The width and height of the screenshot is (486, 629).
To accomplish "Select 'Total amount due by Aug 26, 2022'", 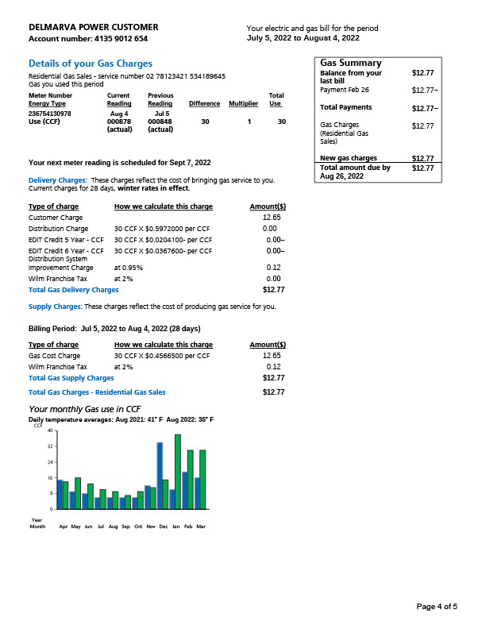I will pyautogui.click(x=355, y=172).
